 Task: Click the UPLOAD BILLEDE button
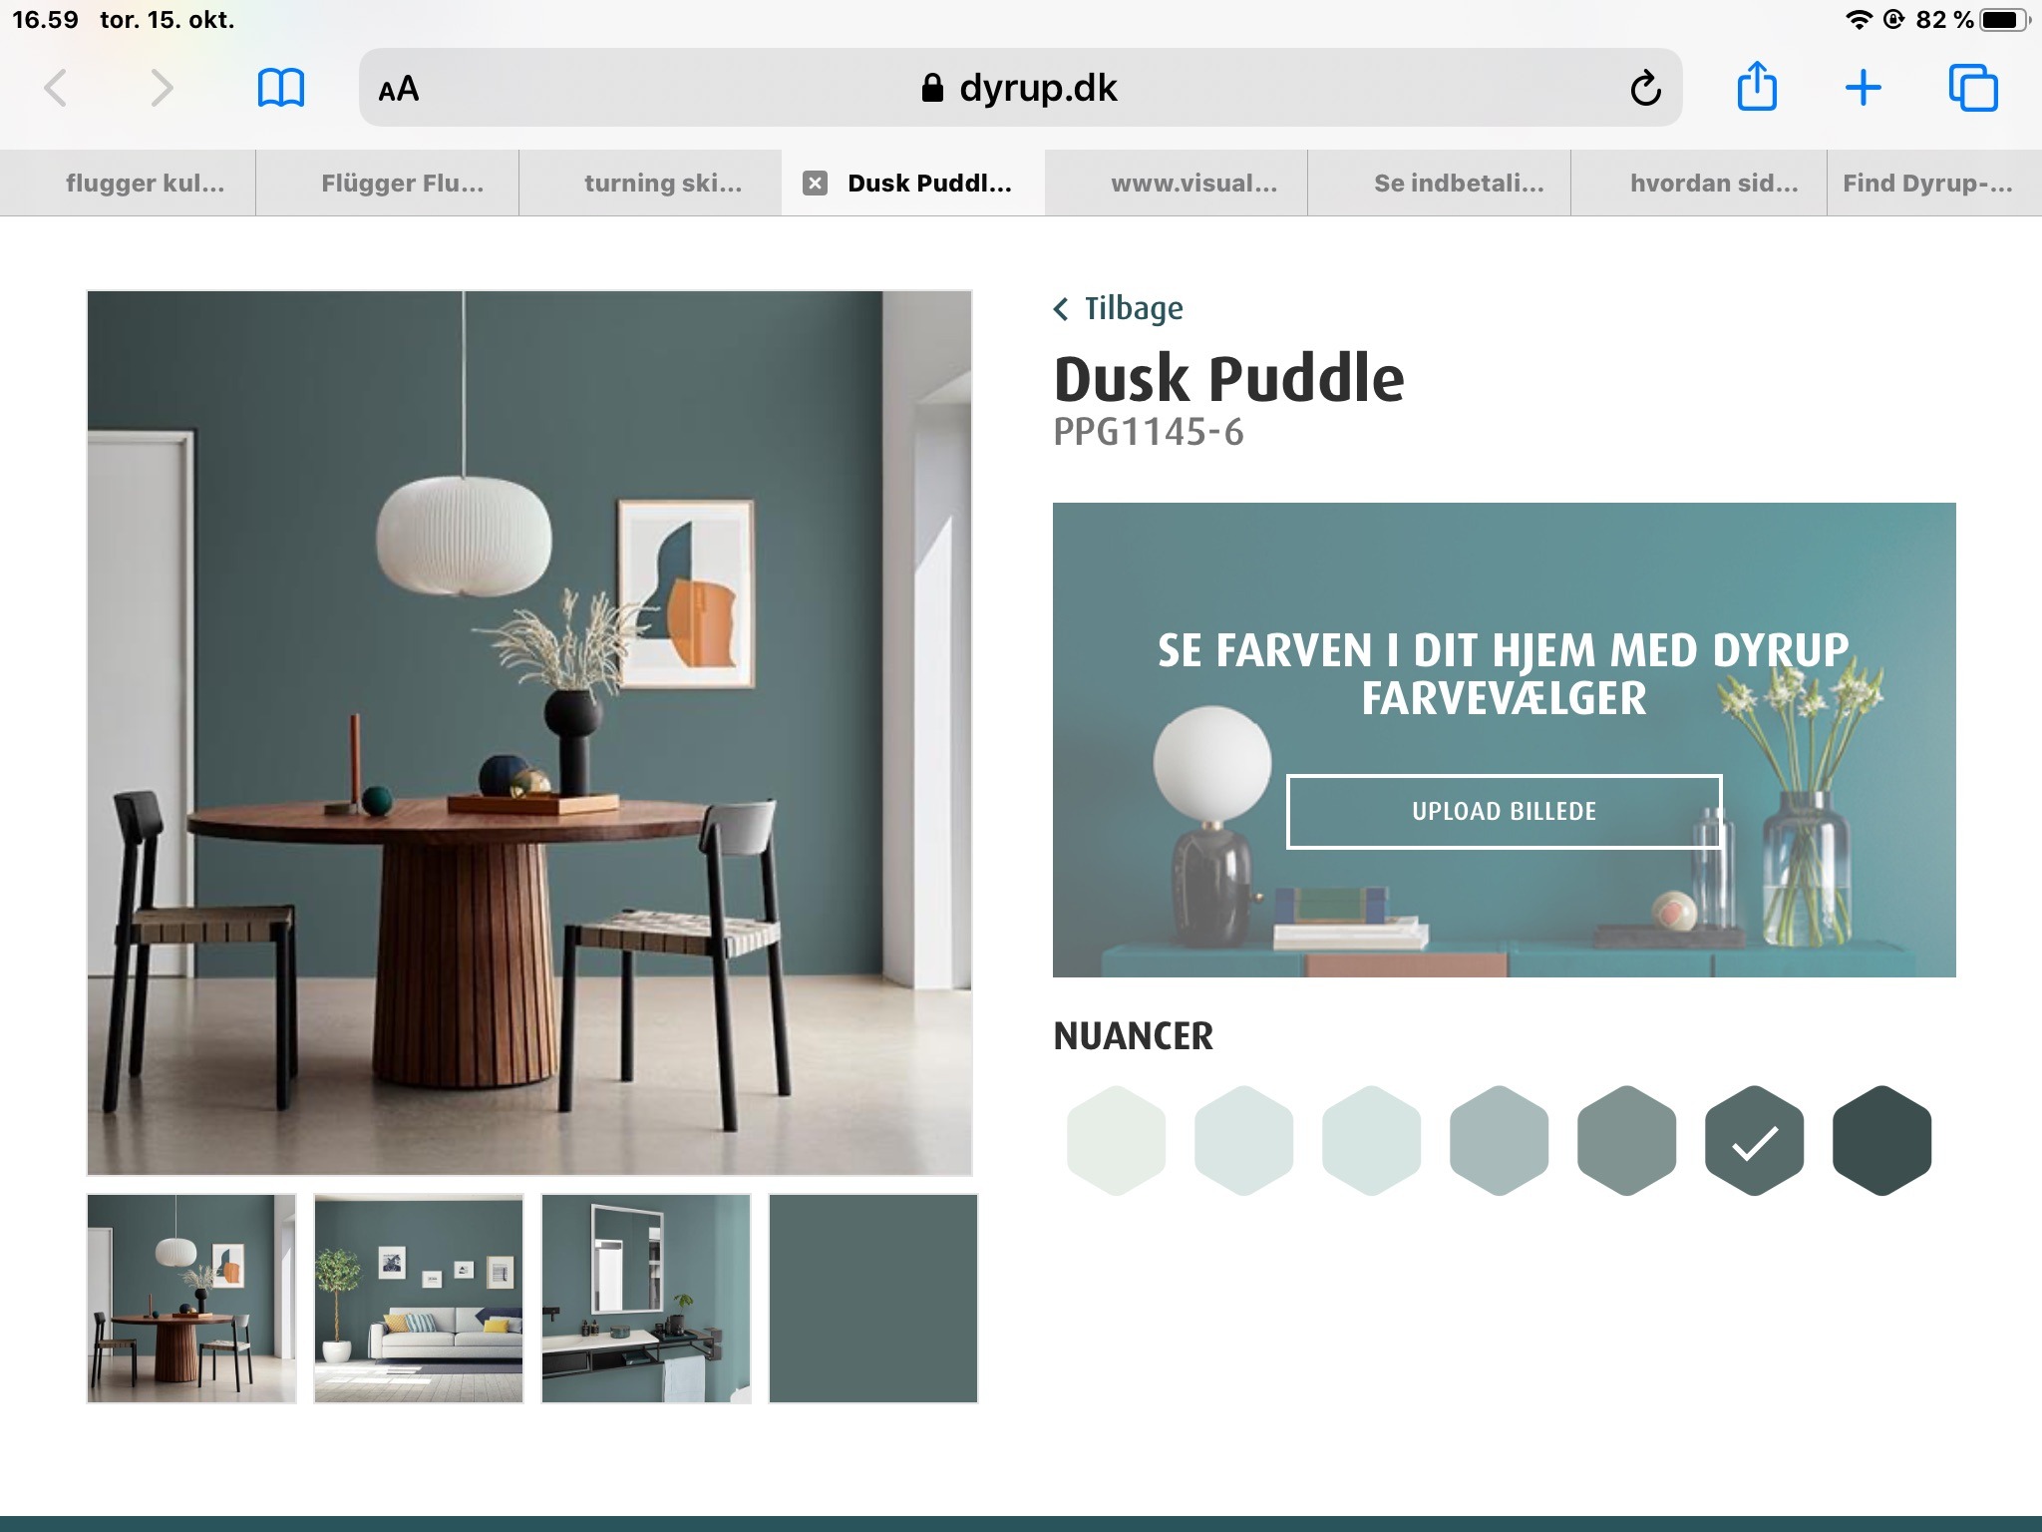click(x=1504, y=811)
